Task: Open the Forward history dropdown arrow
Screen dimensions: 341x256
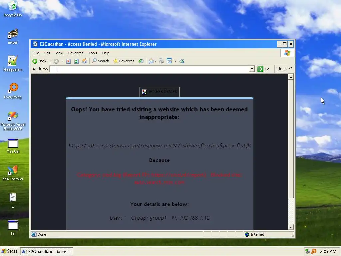Action: (62, 61)
